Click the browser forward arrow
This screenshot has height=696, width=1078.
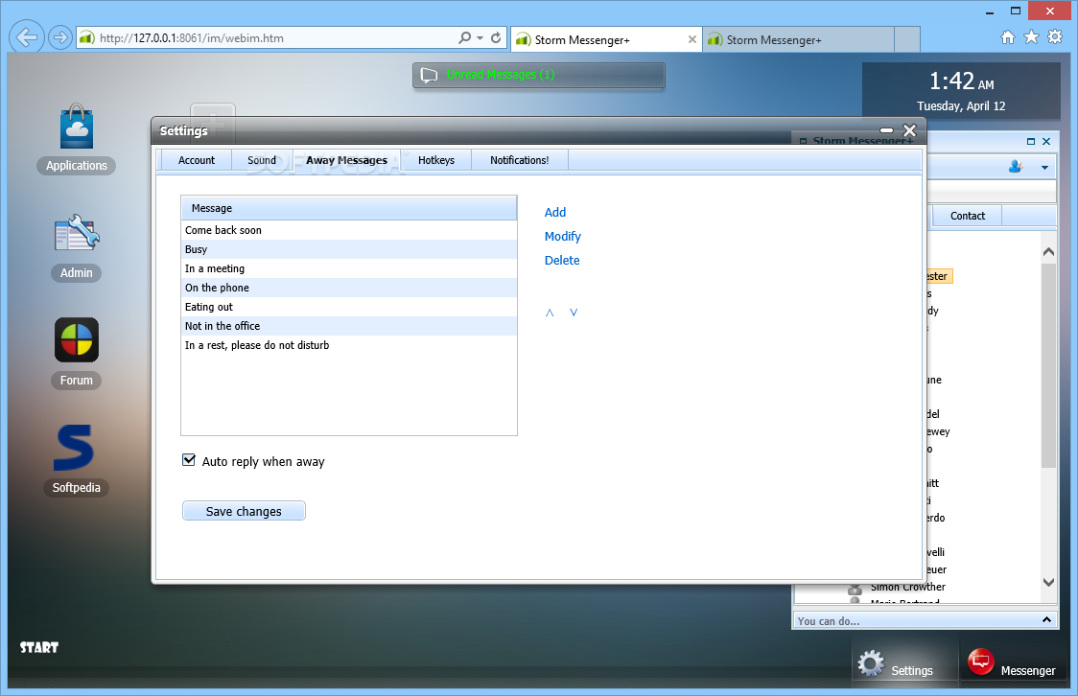click(60, 37)
